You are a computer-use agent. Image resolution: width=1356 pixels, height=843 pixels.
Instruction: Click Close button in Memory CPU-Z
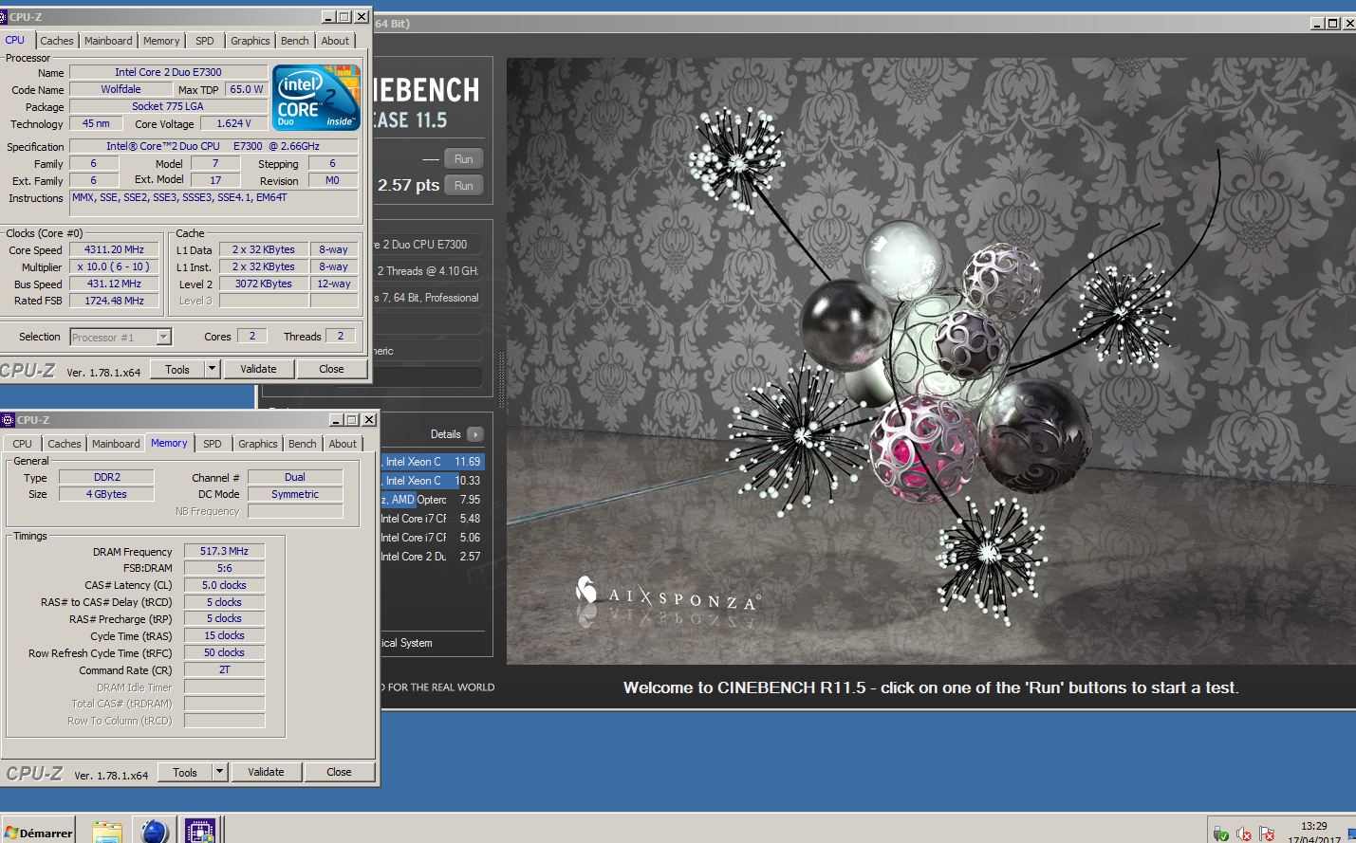click(x=339, y=772)
